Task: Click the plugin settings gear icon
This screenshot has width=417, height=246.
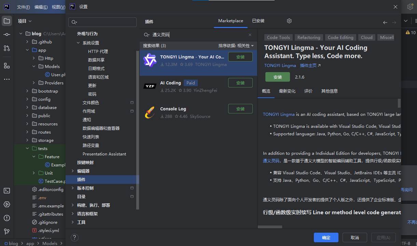Action: pos(289,21)
